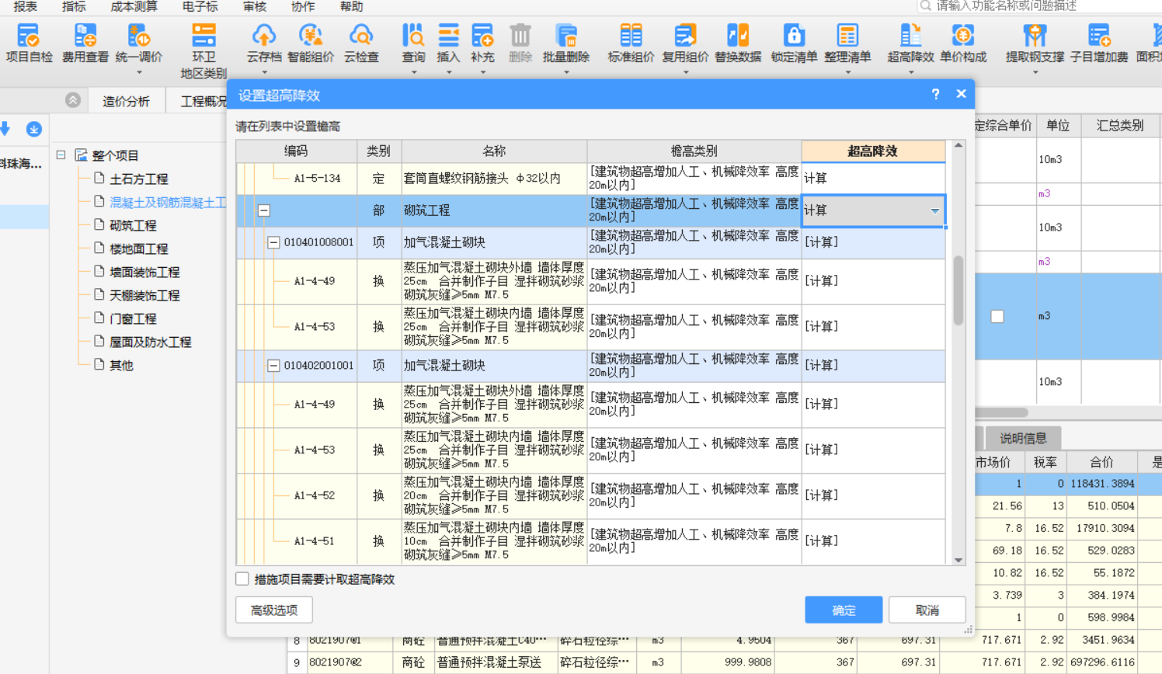Open 帮助 menu
The height and width of the screenshot is (674, 1162).
pyautogui.click(x=351, y=6)
